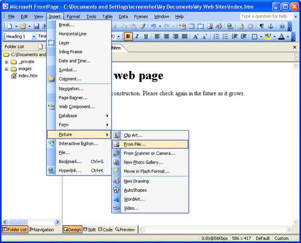Click the Save disk icon in toolbar
This screenshot has height=243, width=301.
[x=36, y=26]
